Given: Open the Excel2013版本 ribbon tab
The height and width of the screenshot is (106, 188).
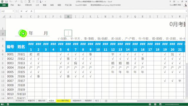Looking at the screenshot, I should coord(81,5).
